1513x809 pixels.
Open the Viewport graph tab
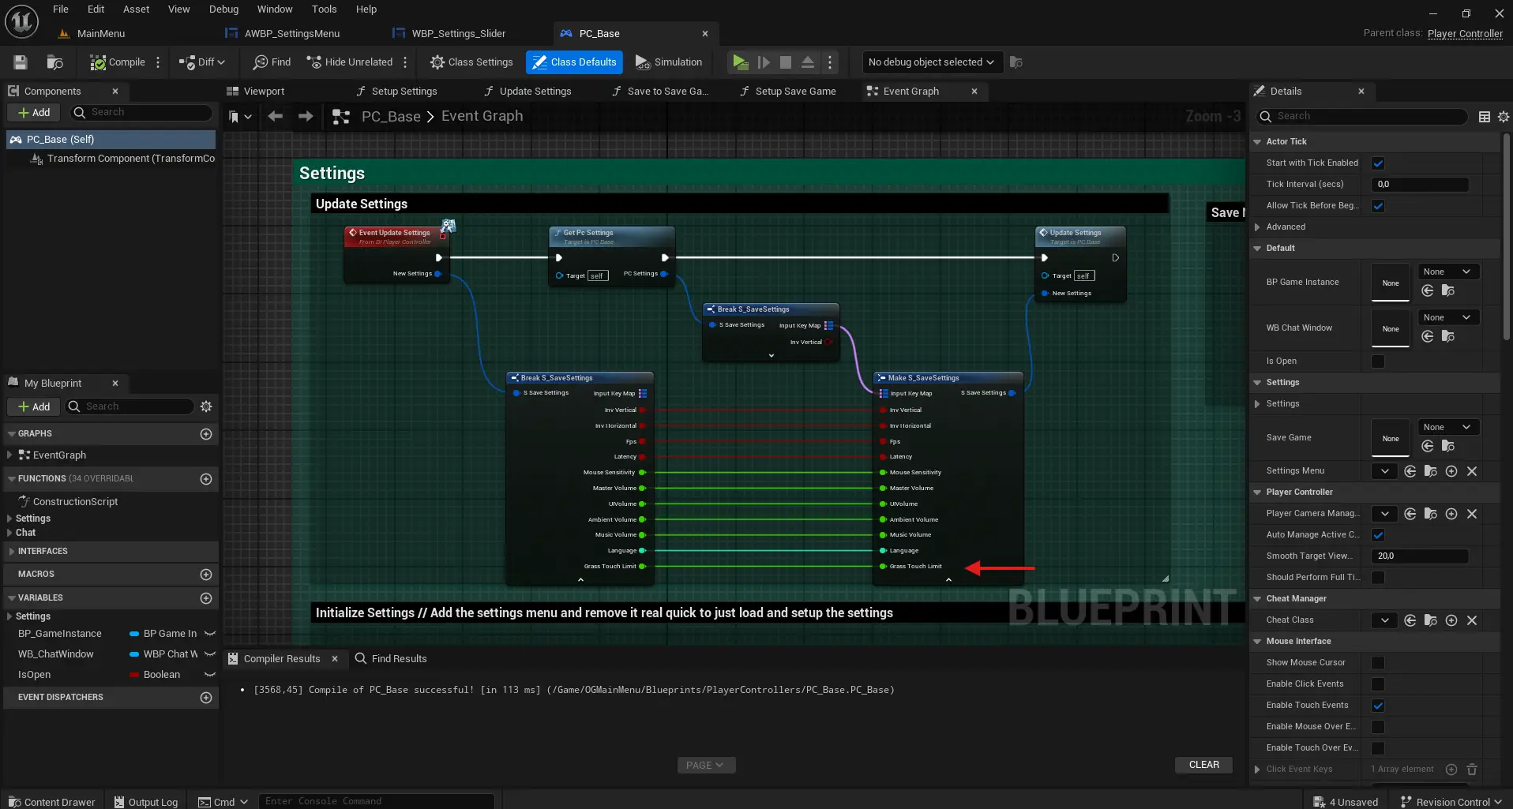pos(264,92)
